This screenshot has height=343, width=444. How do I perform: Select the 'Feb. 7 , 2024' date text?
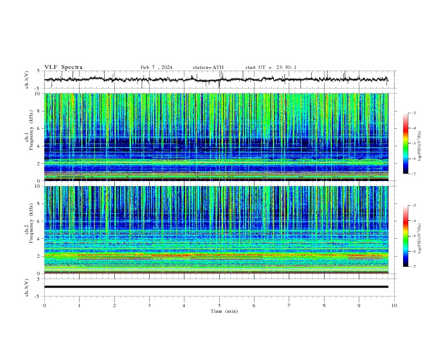pos(156,67)
